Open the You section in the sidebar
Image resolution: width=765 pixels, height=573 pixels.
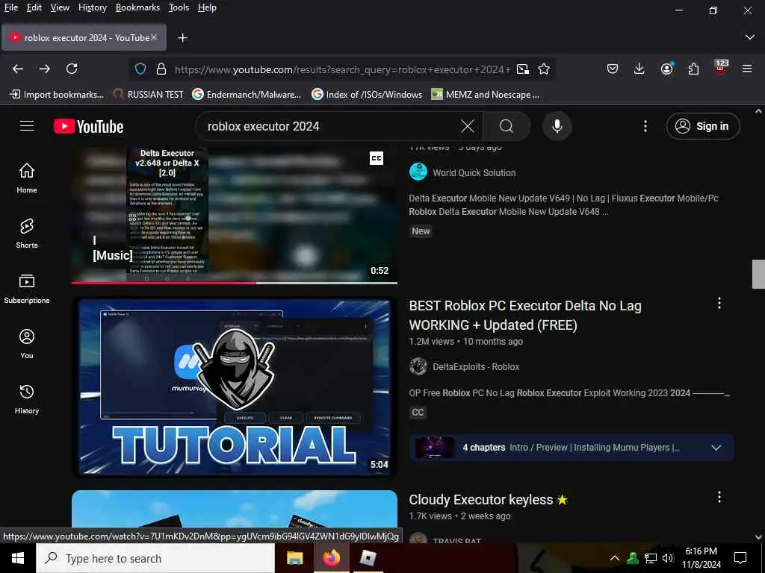[27, 344]
